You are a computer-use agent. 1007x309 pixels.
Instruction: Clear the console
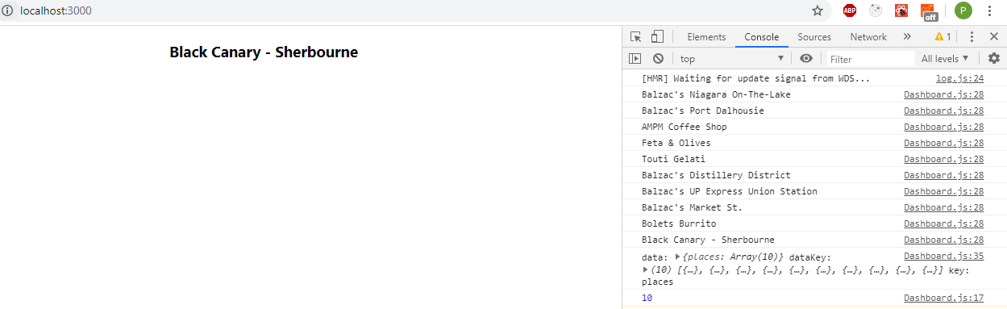(658, 58)
